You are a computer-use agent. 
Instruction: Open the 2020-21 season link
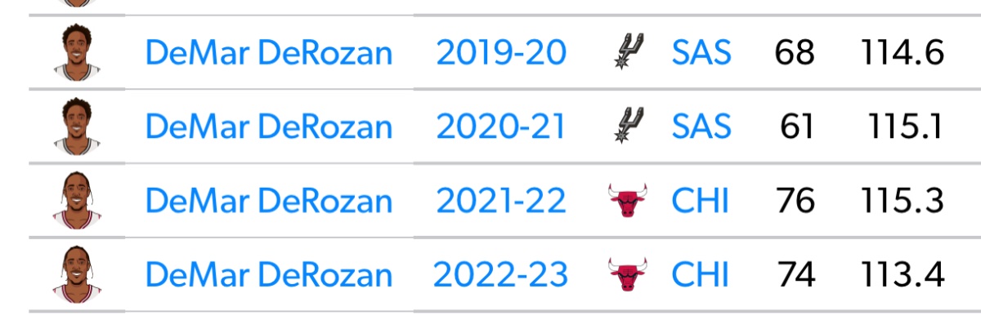pos(500,127)
